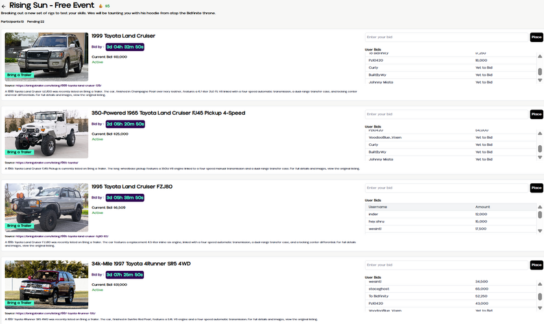Open the white FJ45 Pickup photo

coord(46,133)
